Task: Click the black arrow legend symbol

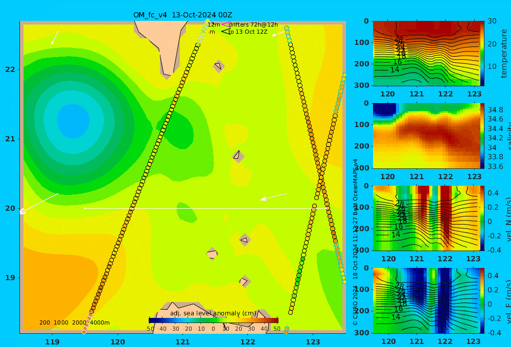Action: pyautogui.click(x=225, y=32)
